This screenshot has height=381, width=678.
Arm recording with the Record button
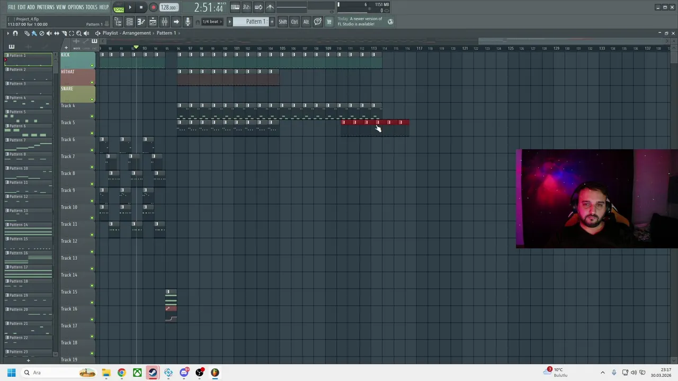tap(154, 7)
